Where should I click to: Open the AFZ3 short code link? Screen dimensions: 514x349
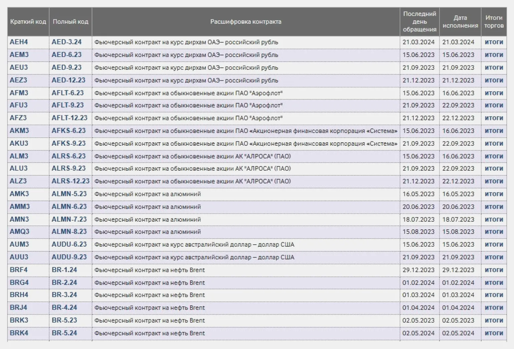pos(18,118)
